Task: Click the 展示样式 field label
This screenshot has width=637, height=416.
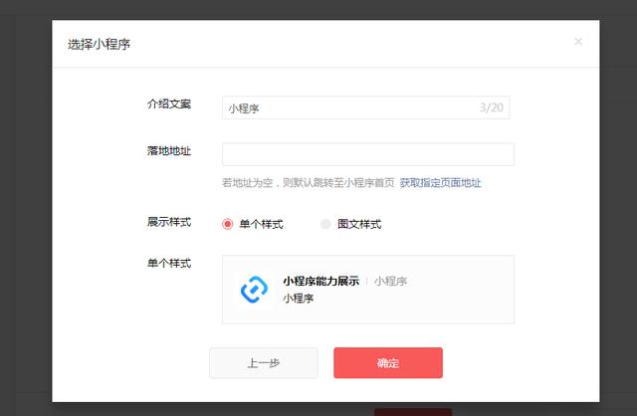Action: [x=169, y=222]
